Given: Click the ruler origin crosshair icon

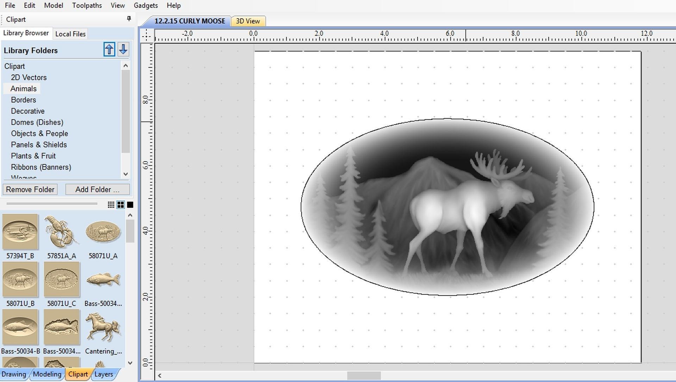Looking at the screenshot, I should coord(146,35).
